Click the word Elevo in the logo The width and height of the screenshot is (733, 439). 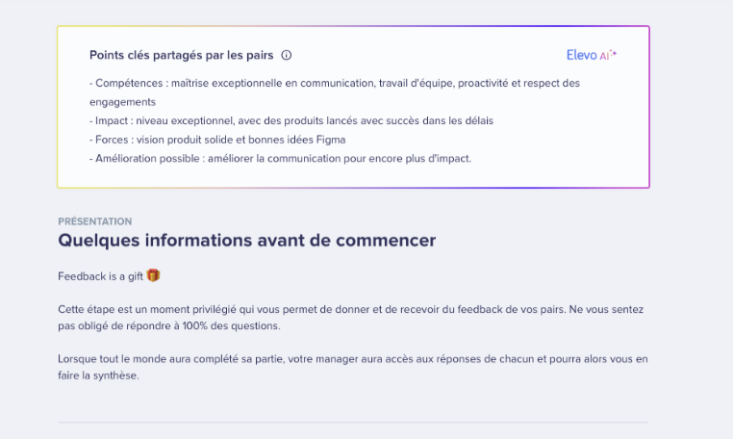coord(582,55)
